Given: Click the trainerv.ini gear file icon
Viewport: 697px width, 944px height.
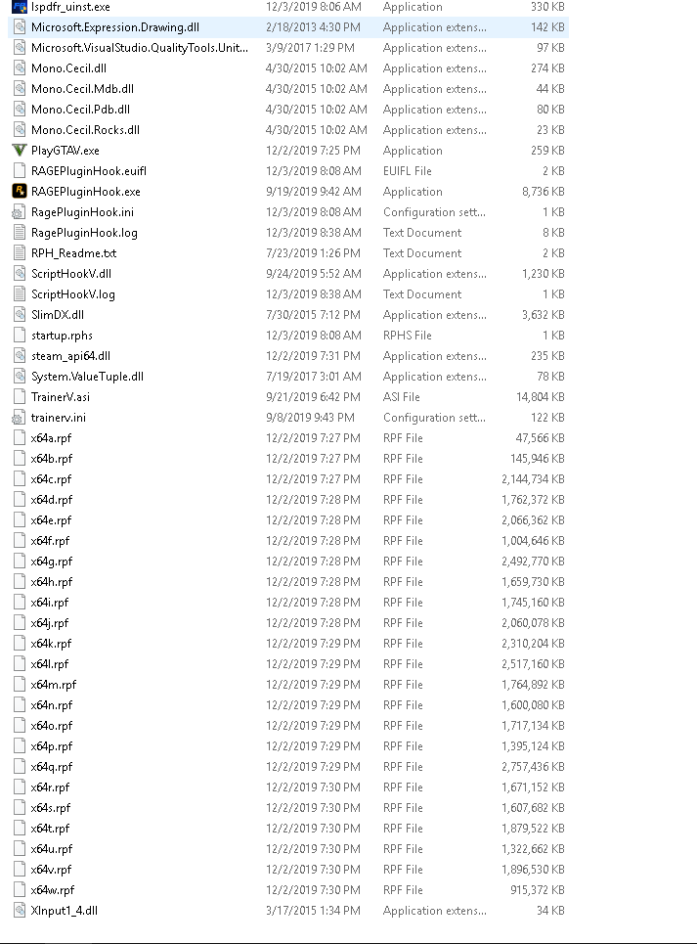Looking at the screenshot, I should click(19, 418).
